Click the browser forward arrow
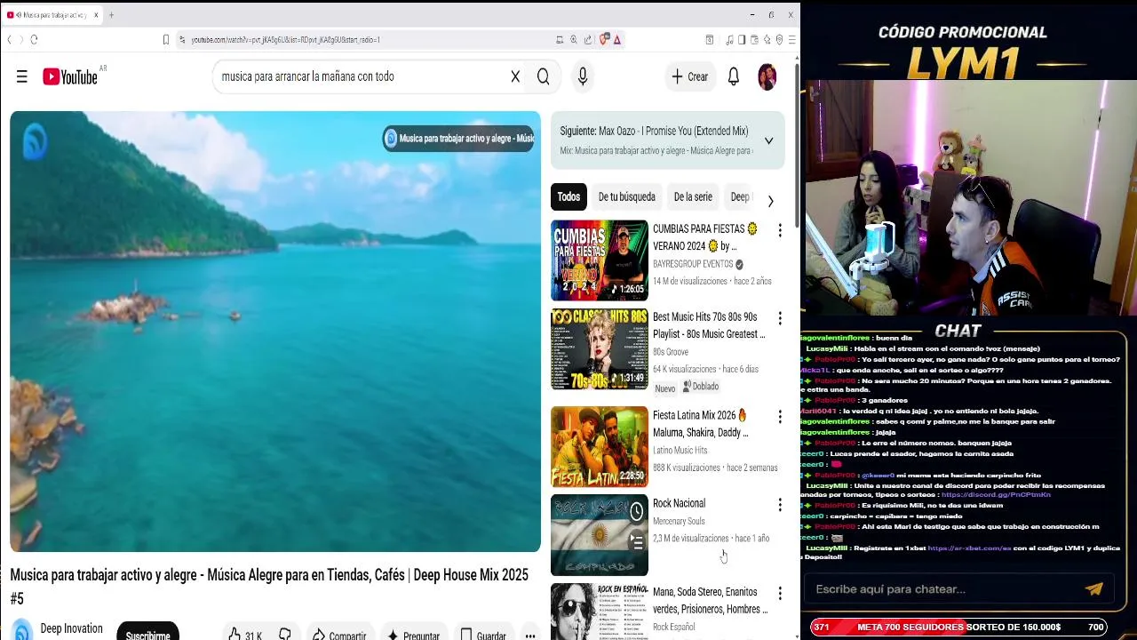1137x640 pixels. coord(20,39)
